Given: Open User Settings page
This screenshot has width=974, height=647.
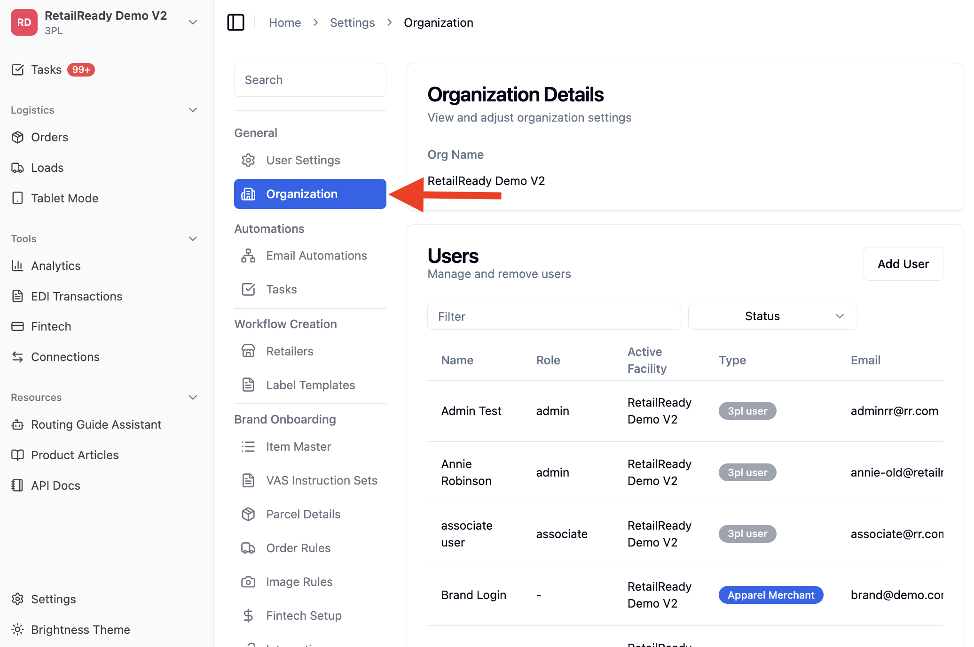Looking at the screenshot, I should click(310, 160).
